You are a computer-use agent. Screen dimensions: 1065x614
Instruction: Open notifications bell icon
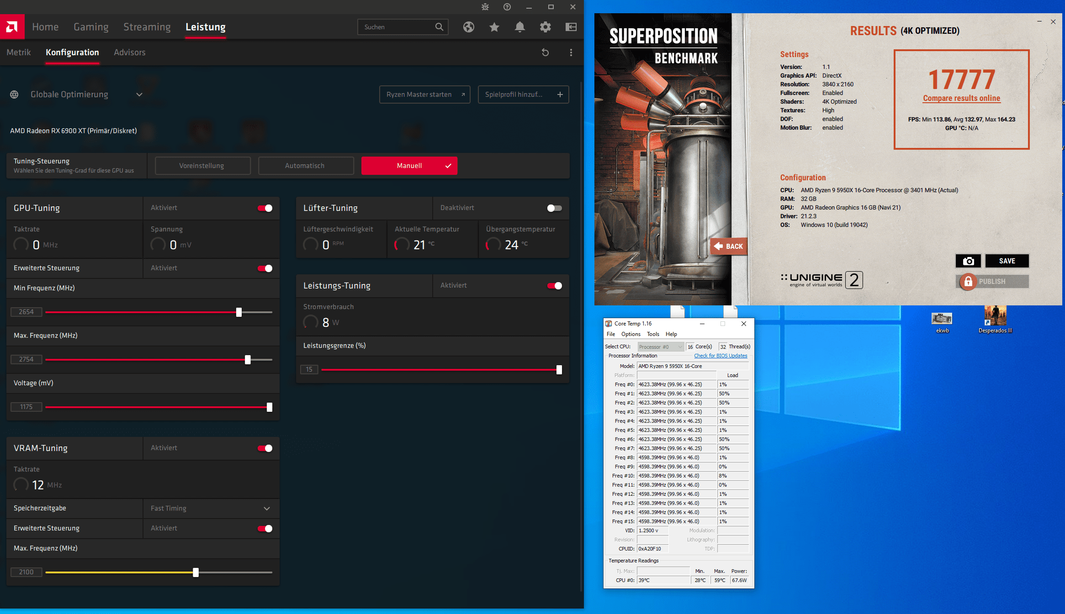click(x=519, y=27)
